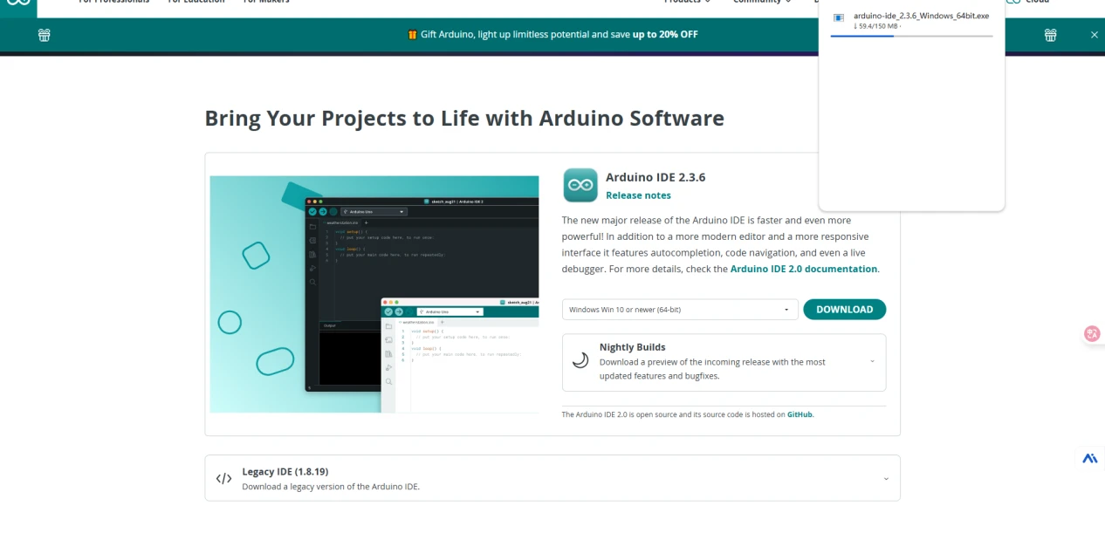Click the Legacy IDE code brackets icon
The image size is (1105, 533).
pyautogui.click(x=224, y=478)
